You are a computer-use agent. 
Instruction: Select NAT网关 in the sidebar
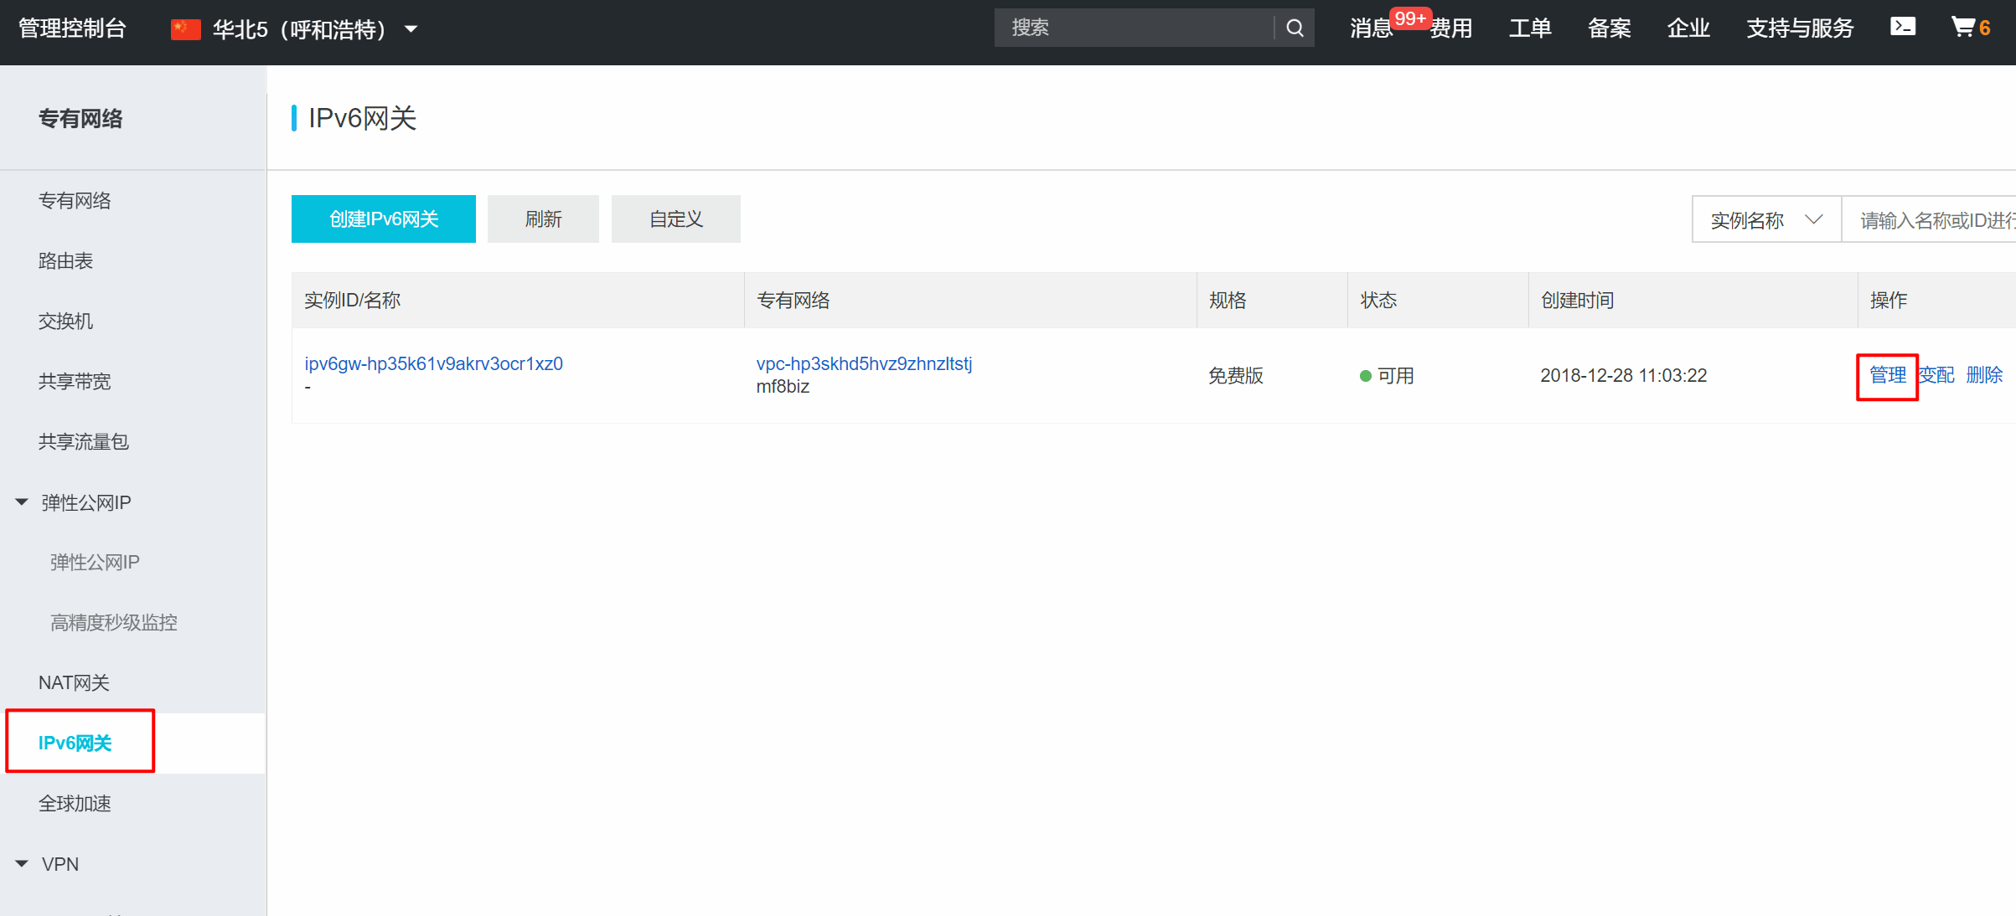coord(74,683)
